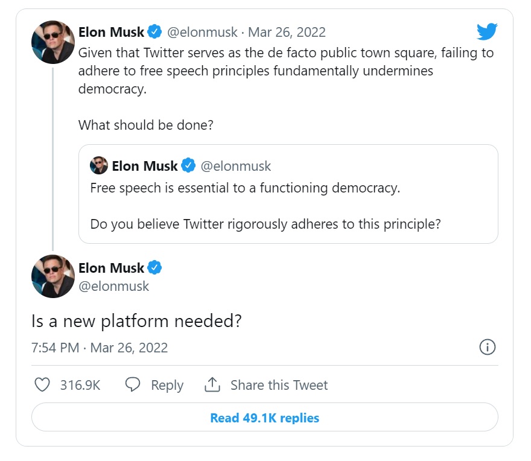
Task: Open the tweet info circle icon
Action: tap(487, 347)
